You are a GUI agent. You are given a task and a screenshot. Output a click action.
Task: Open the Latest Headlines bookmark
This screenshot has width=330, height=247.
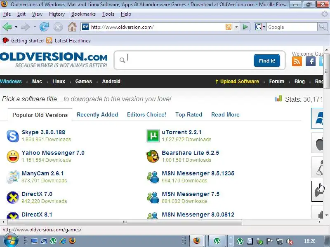[68, 40]
